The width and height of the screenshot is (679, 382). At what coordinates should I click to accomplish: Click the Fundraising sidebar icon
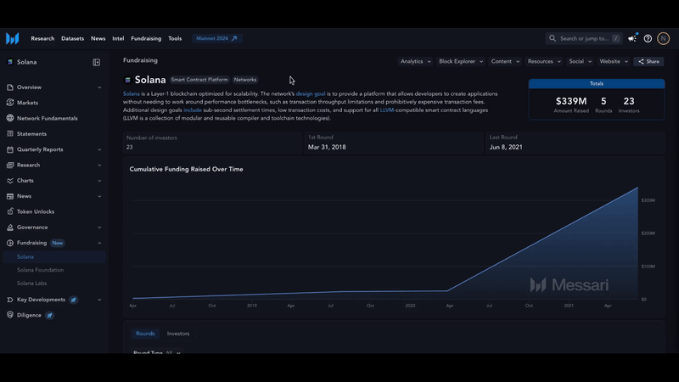(10, 243)
